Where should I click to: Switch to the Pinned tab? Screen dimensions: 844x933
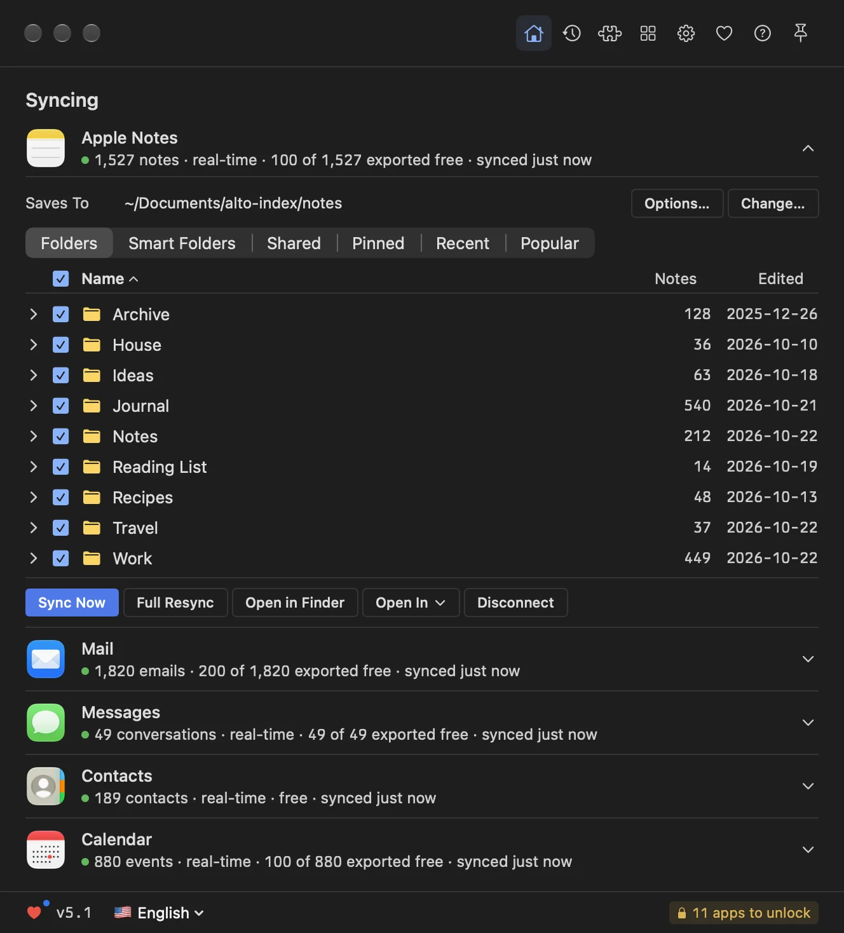tap(378, 243)
